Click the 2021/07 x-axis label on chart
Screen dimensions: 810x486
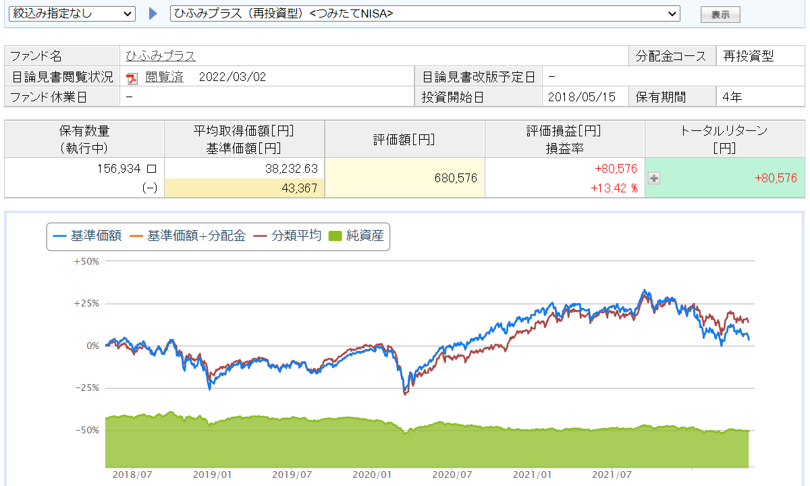[x=614, y=475]
